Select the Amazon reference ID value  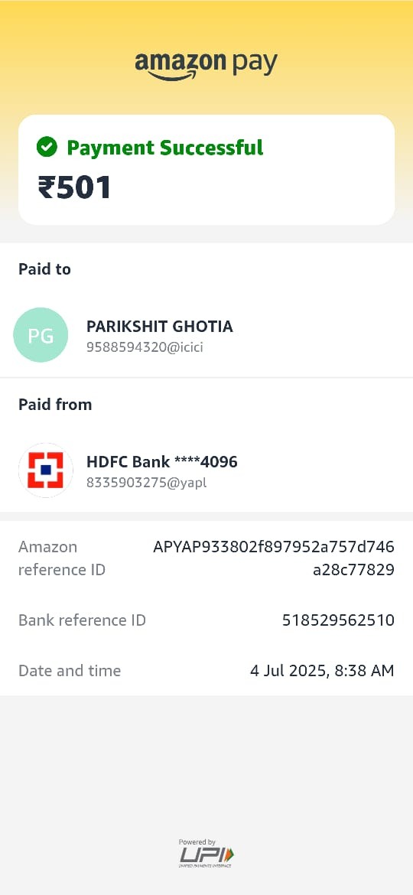click(274, 558)
